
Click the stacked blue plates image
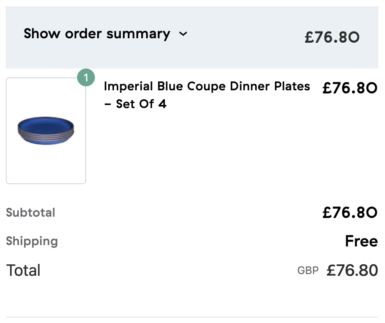click(x=46, y=129)
